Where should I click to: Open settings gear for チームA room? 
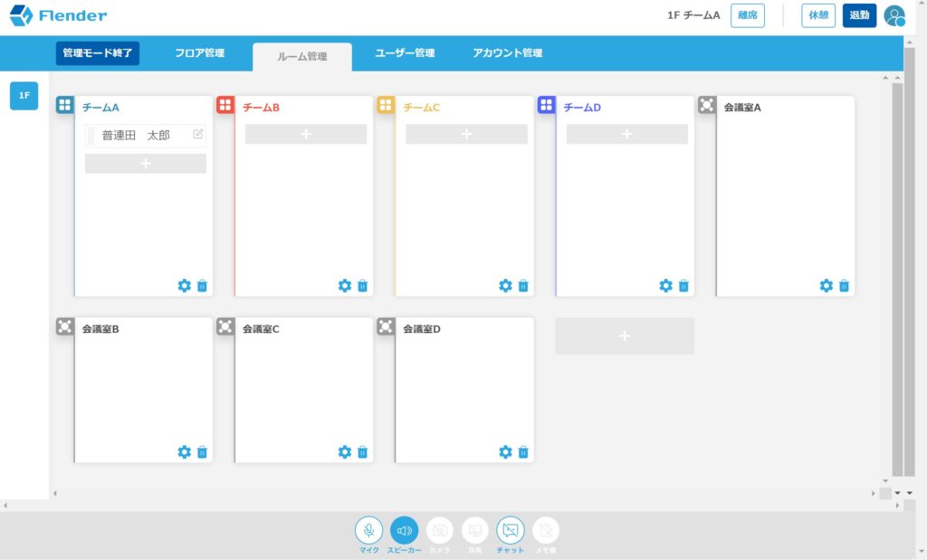184,286
